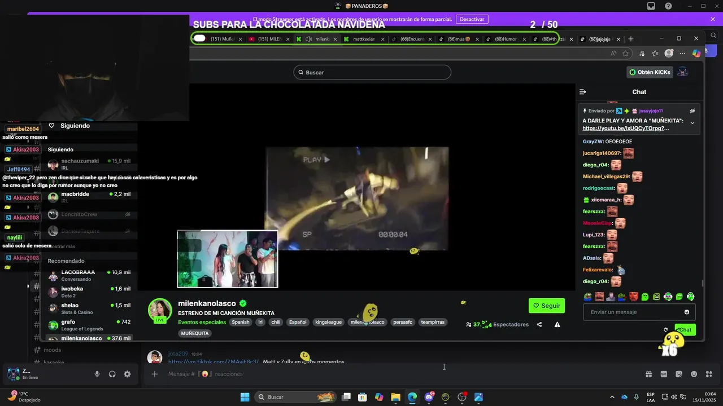
Task: Click 'Siguiendo' heart in sidebar
Action: 51,126
